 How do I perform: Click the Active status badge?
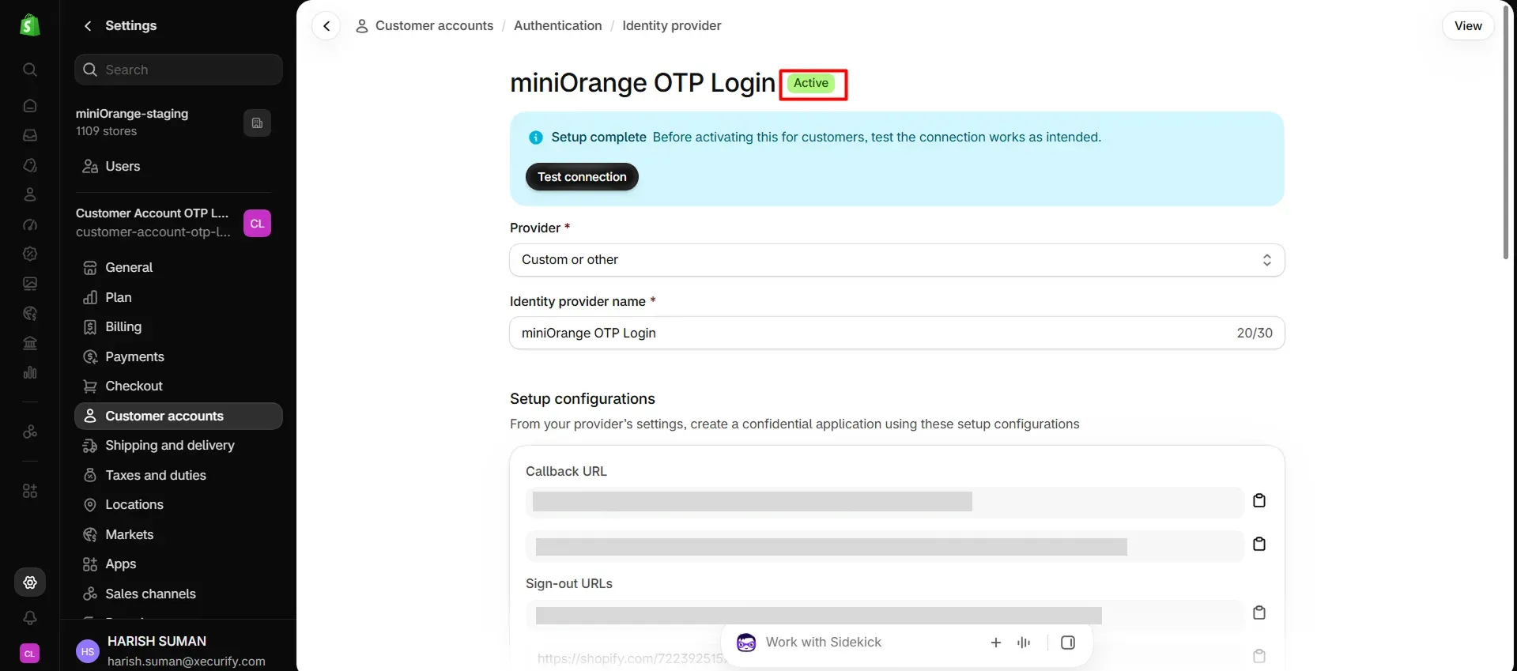pos(811,83)
